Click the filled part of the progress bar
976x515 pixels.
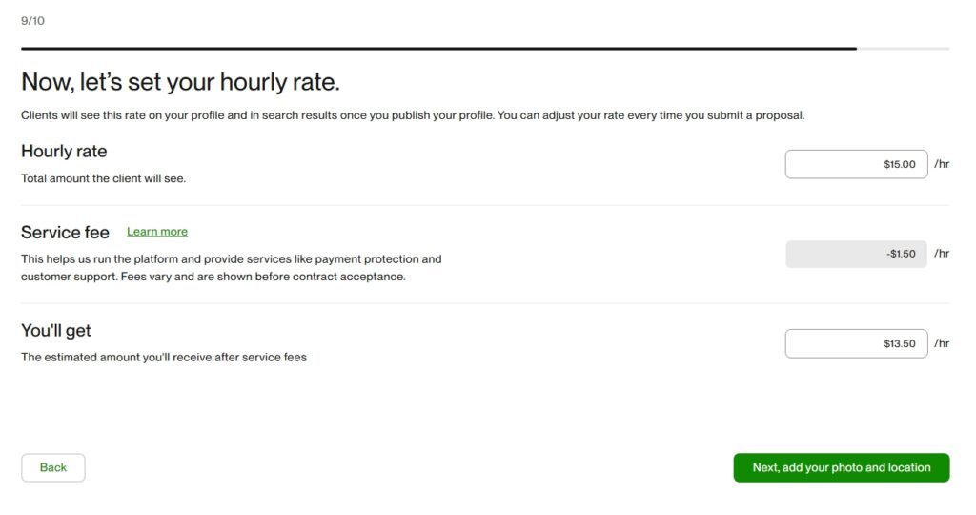[438, 48]
